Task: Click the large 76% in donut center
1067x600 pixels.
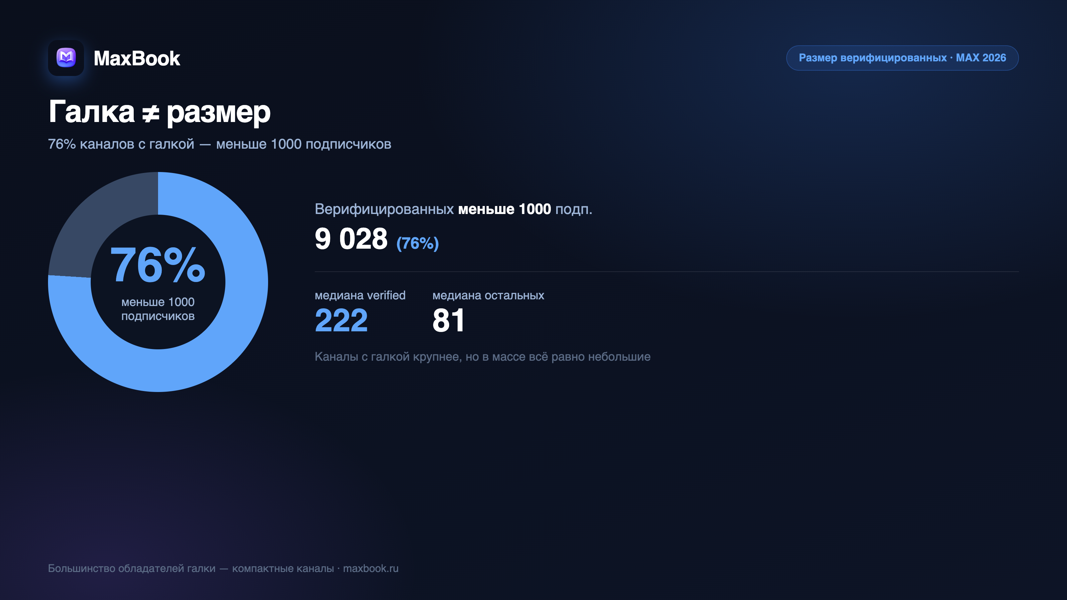Action: pyautogui.click(x=158, y=265)
